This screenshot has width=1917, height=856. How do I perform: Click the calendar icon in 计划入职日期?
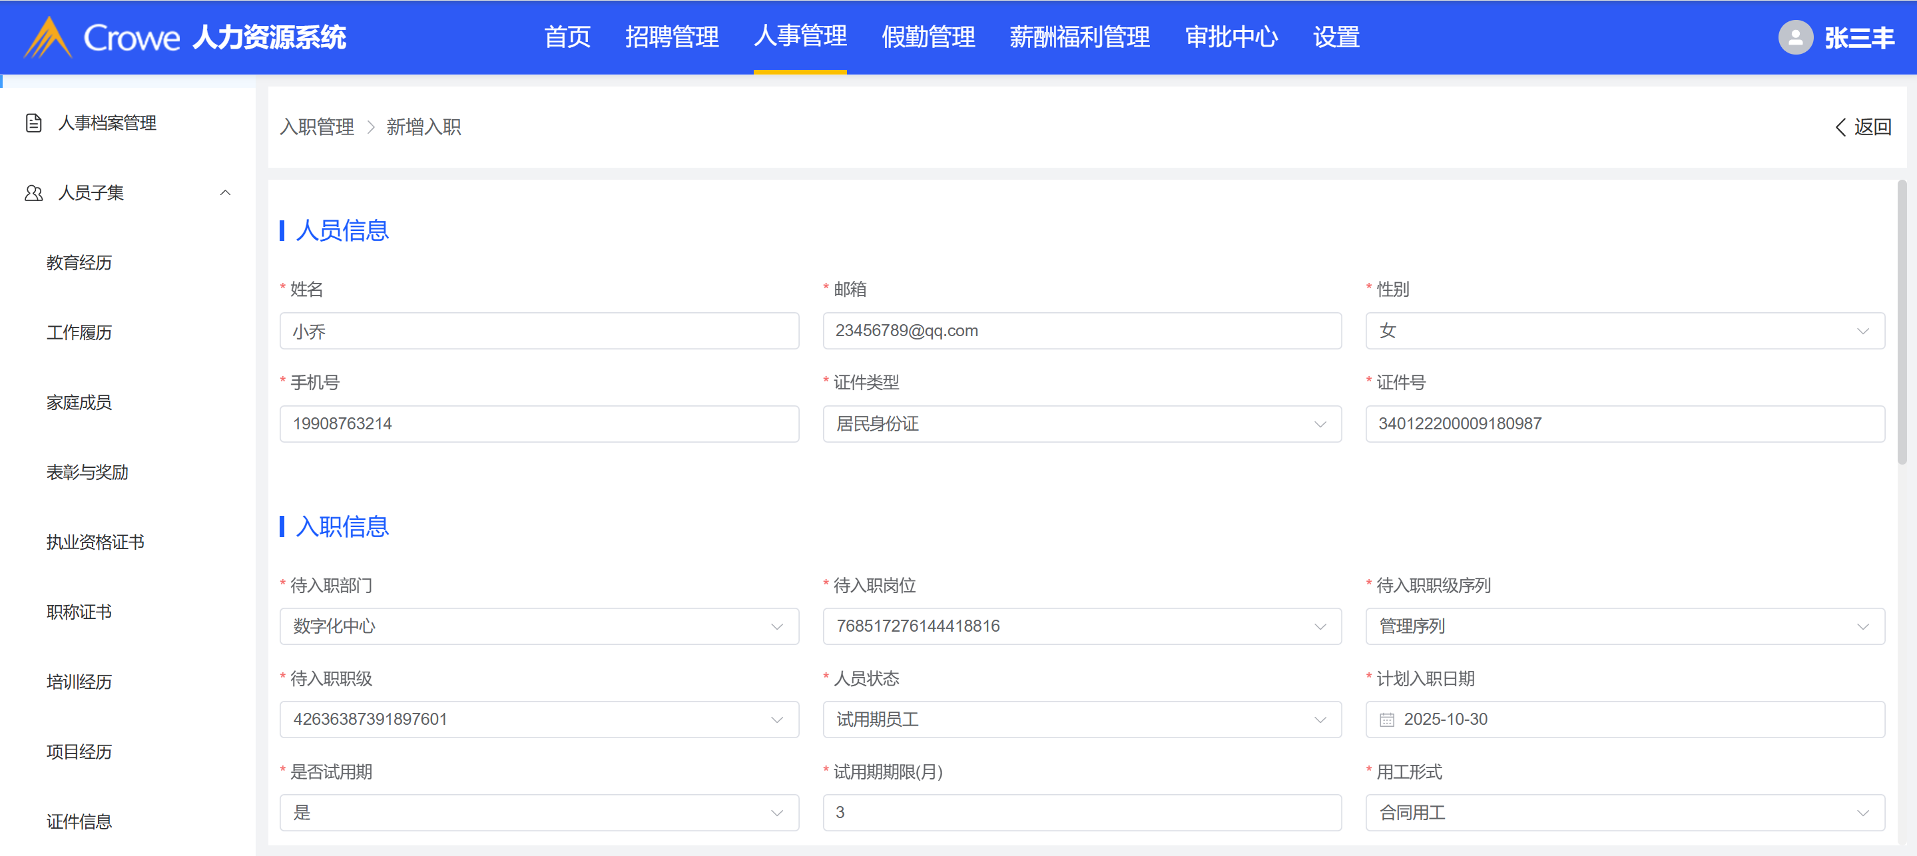pos(1386,719)
